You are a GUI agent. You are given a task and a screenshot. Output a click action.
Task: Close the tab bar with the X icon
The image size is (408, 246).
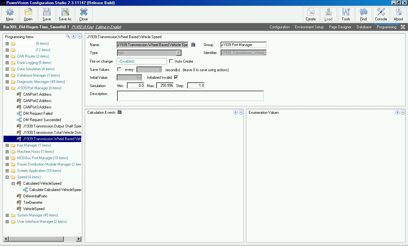click(x=403, y=27)
